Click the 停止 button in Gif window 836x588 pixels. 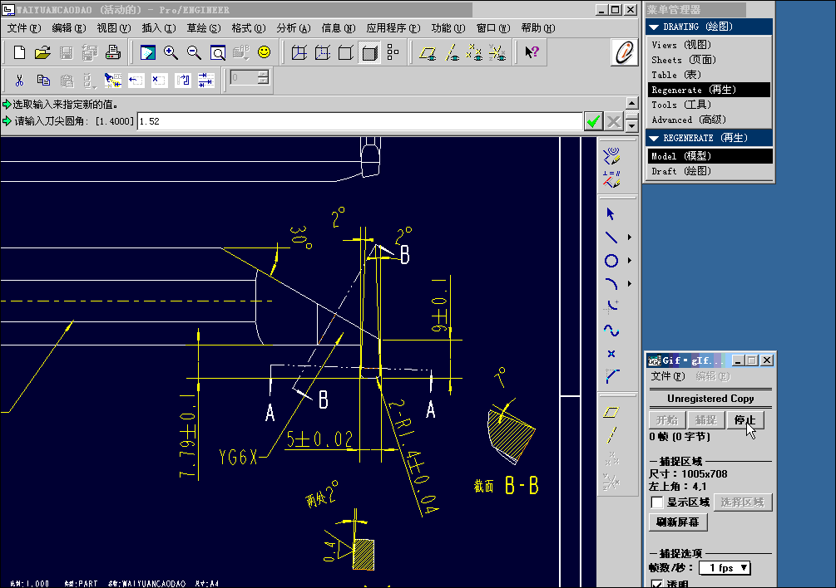click(744, 420)
